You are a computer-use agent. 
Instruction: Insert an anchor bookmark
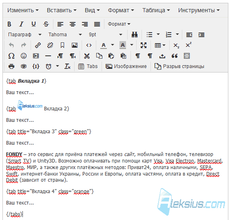[62, 45]
